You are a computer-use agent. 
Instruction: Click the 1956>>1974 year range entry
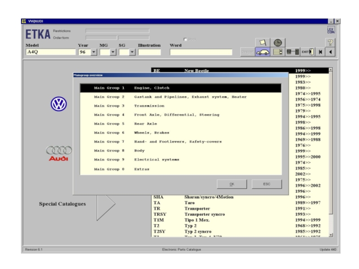coord(308,99)
